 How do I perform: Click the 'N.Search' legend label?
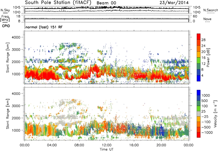coord(210,10)
